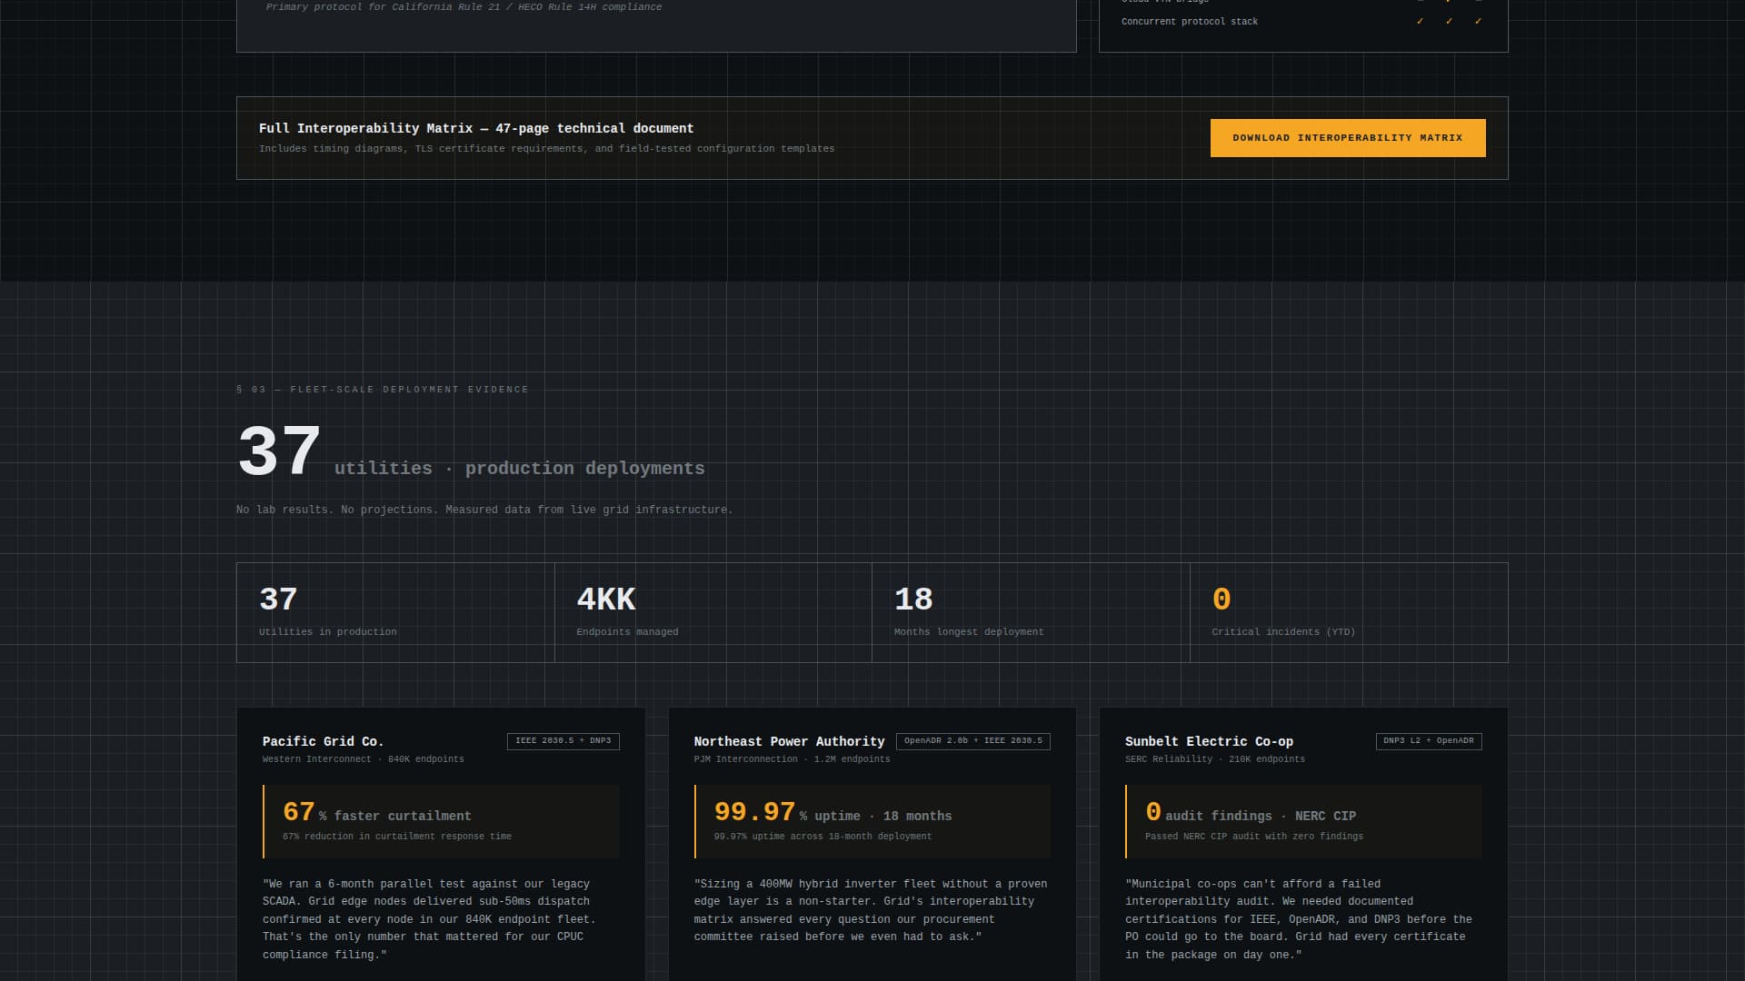This screenshot has height=981, width=1745.
Task: Click the Full Interoperability Matrix heading
Action: 475,128
